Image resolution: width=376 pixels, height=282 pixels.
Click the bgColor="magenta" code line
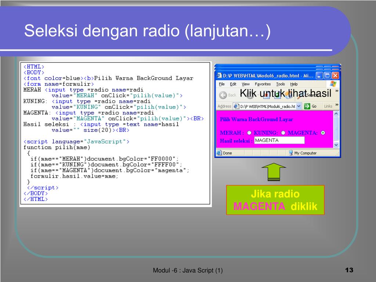110,170
